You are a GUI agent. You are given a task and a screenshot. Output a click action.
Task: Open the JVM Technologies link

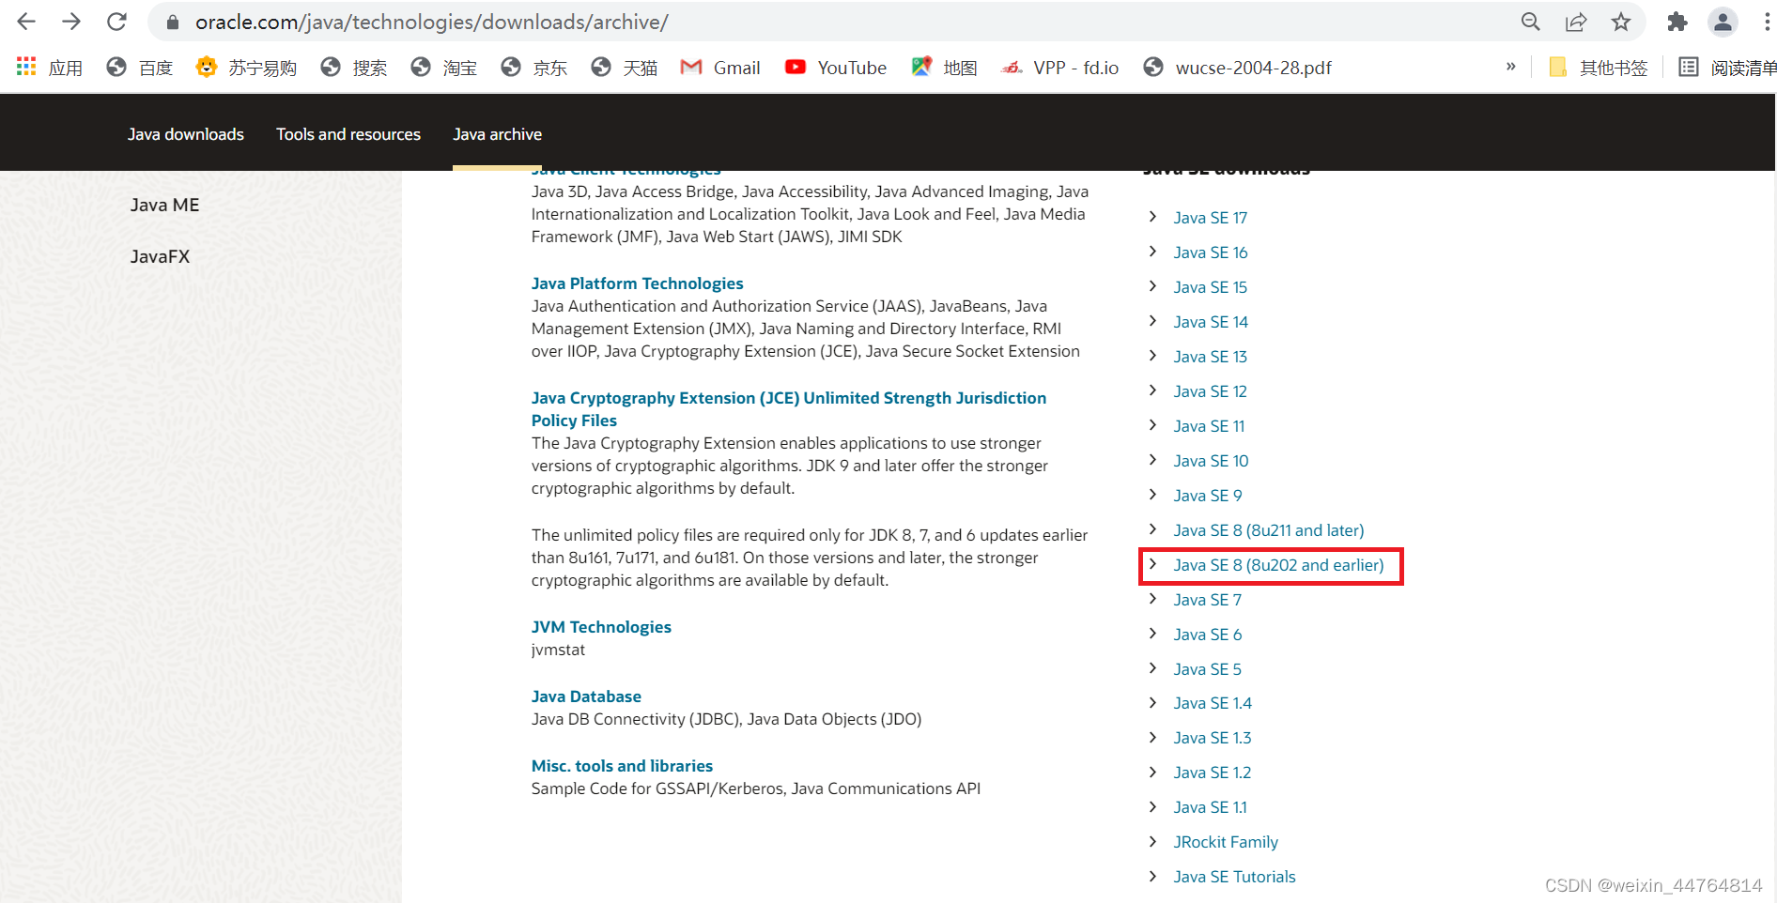pyautogui.click(x=601, y=627)
